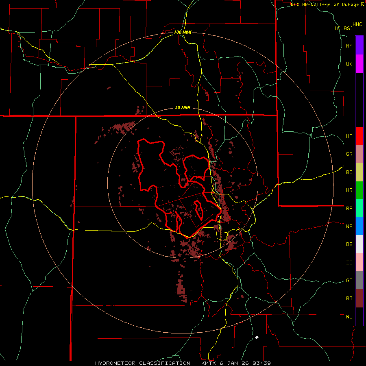Click the "50 NMI" range ring label
Viewport: 366px width, 366px height.
[183, 108]
